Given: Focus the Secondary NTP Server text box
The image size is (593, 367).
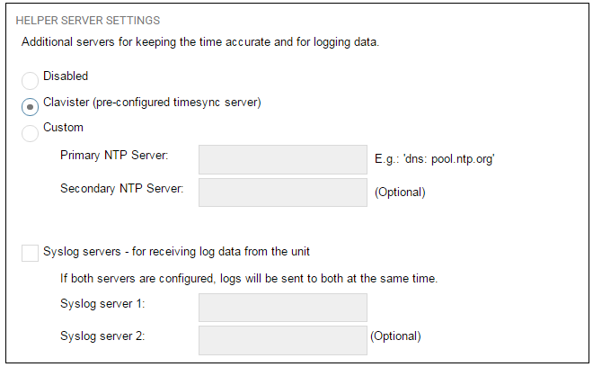Looking at the screenshot, I should (282, 192).
